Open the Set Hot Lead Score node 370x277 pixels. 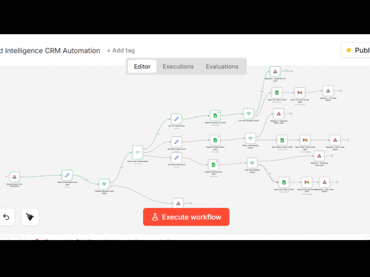coord(176,119)
